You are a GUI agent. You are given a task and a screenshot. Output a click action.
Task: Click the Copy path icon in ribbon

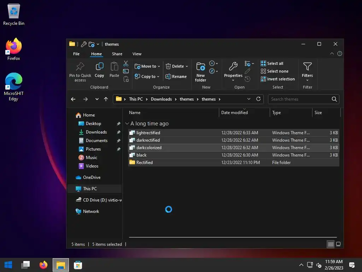126,71
